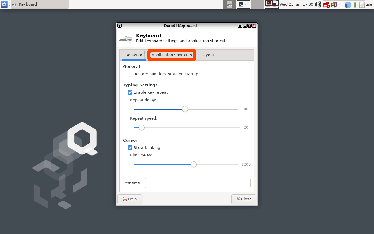
Task: Click the Close button at the bottom
Action: tap(244, 199)
